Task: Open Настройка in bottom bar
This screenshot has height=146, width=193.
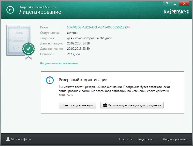Action: 127,139
